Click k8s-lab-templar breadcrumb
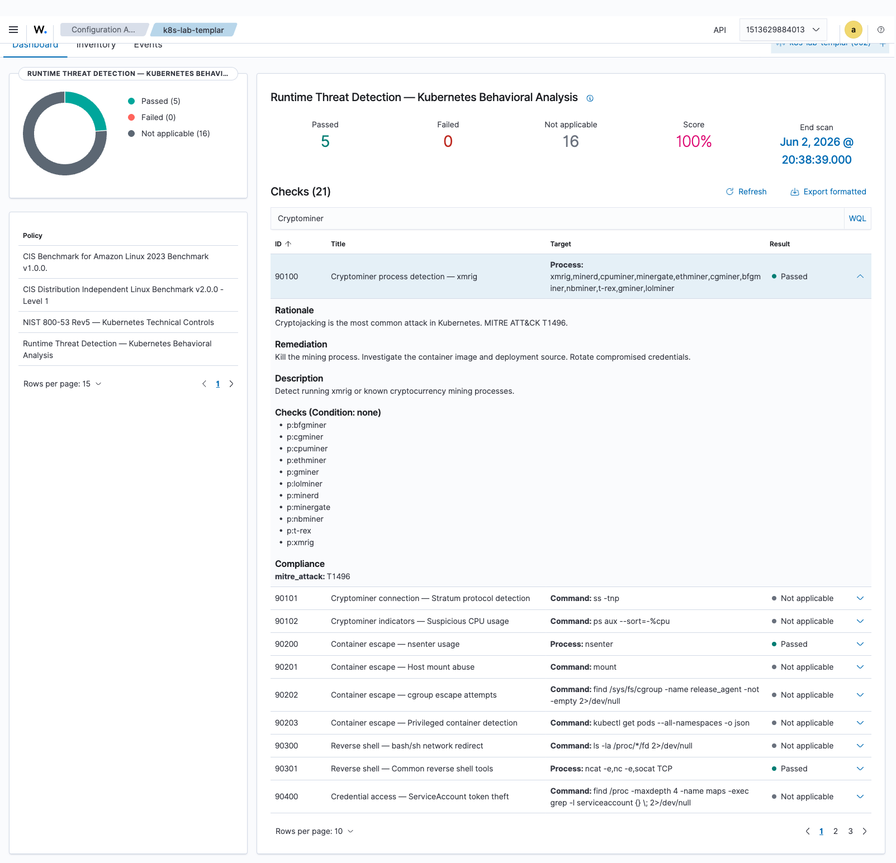 click(x=193, y=30)
